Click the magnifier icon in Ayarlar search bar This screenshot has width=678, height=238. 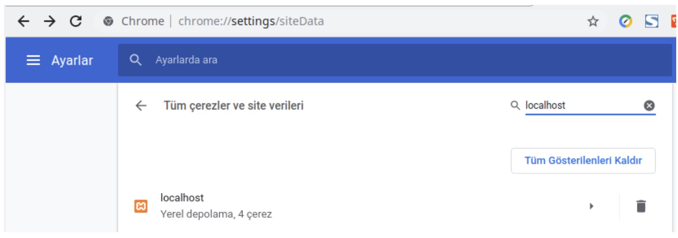(135, 60)
